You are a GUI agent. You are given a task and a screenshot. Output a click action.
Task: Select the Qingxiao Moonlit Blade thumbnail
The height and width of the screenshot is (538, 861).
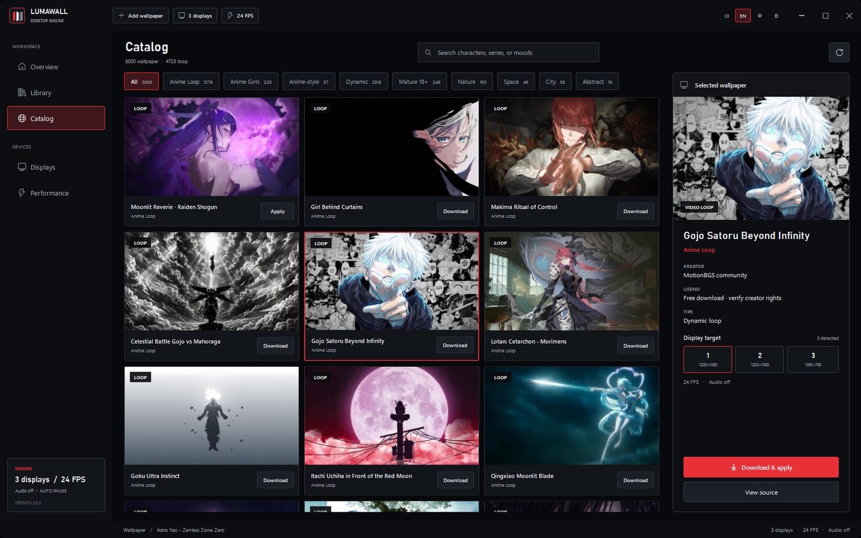(571, 416)
